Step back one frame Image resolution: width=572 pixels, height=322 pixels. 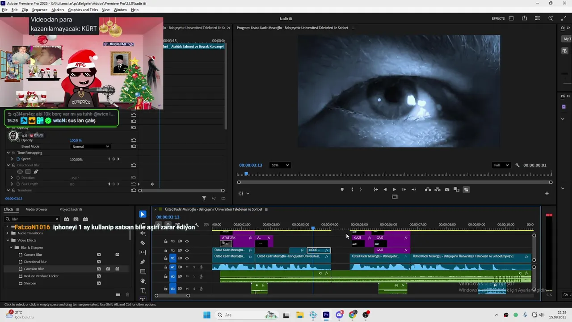[385, 190]
